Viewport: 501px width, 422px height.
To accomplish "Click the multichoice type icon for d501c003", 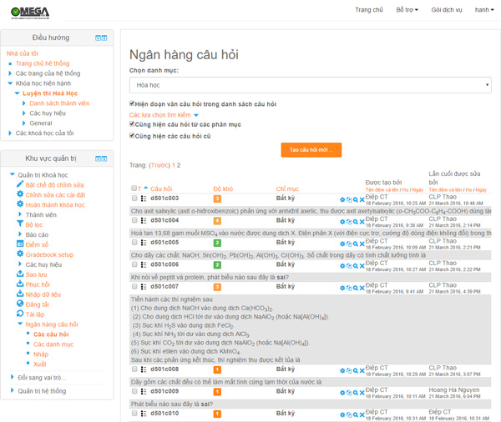I will click(144, 198).
